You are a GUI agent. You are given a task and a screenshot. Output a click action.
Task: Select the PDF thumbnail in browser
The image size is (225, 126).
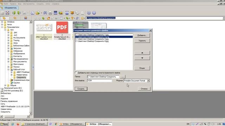pyautogui.click(x=62, y=27)
